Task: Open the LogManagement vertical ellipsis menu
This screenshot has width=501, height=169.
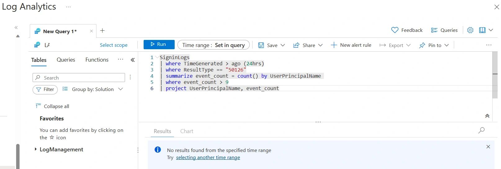Action: pos(138,150)
